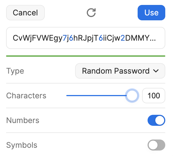Click the Characters slider handle
This screenshot has width=173, height=156.
tap(132, 96)
